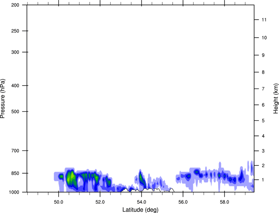
Task: Select the 850 pressure tick label
Action: point(15,173)
